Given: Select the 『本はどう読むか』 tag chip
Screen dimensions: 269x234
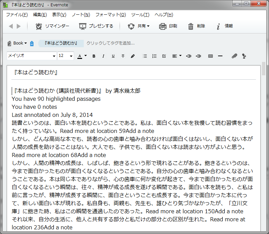Looking at the screenshot, I should tap(61, 43).
